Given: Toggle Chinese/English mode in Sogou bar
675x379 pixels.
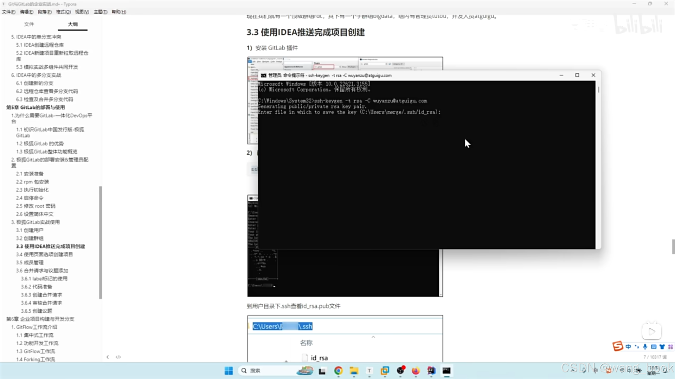Looking at the screenshot, I should click(x=628, y=347).
